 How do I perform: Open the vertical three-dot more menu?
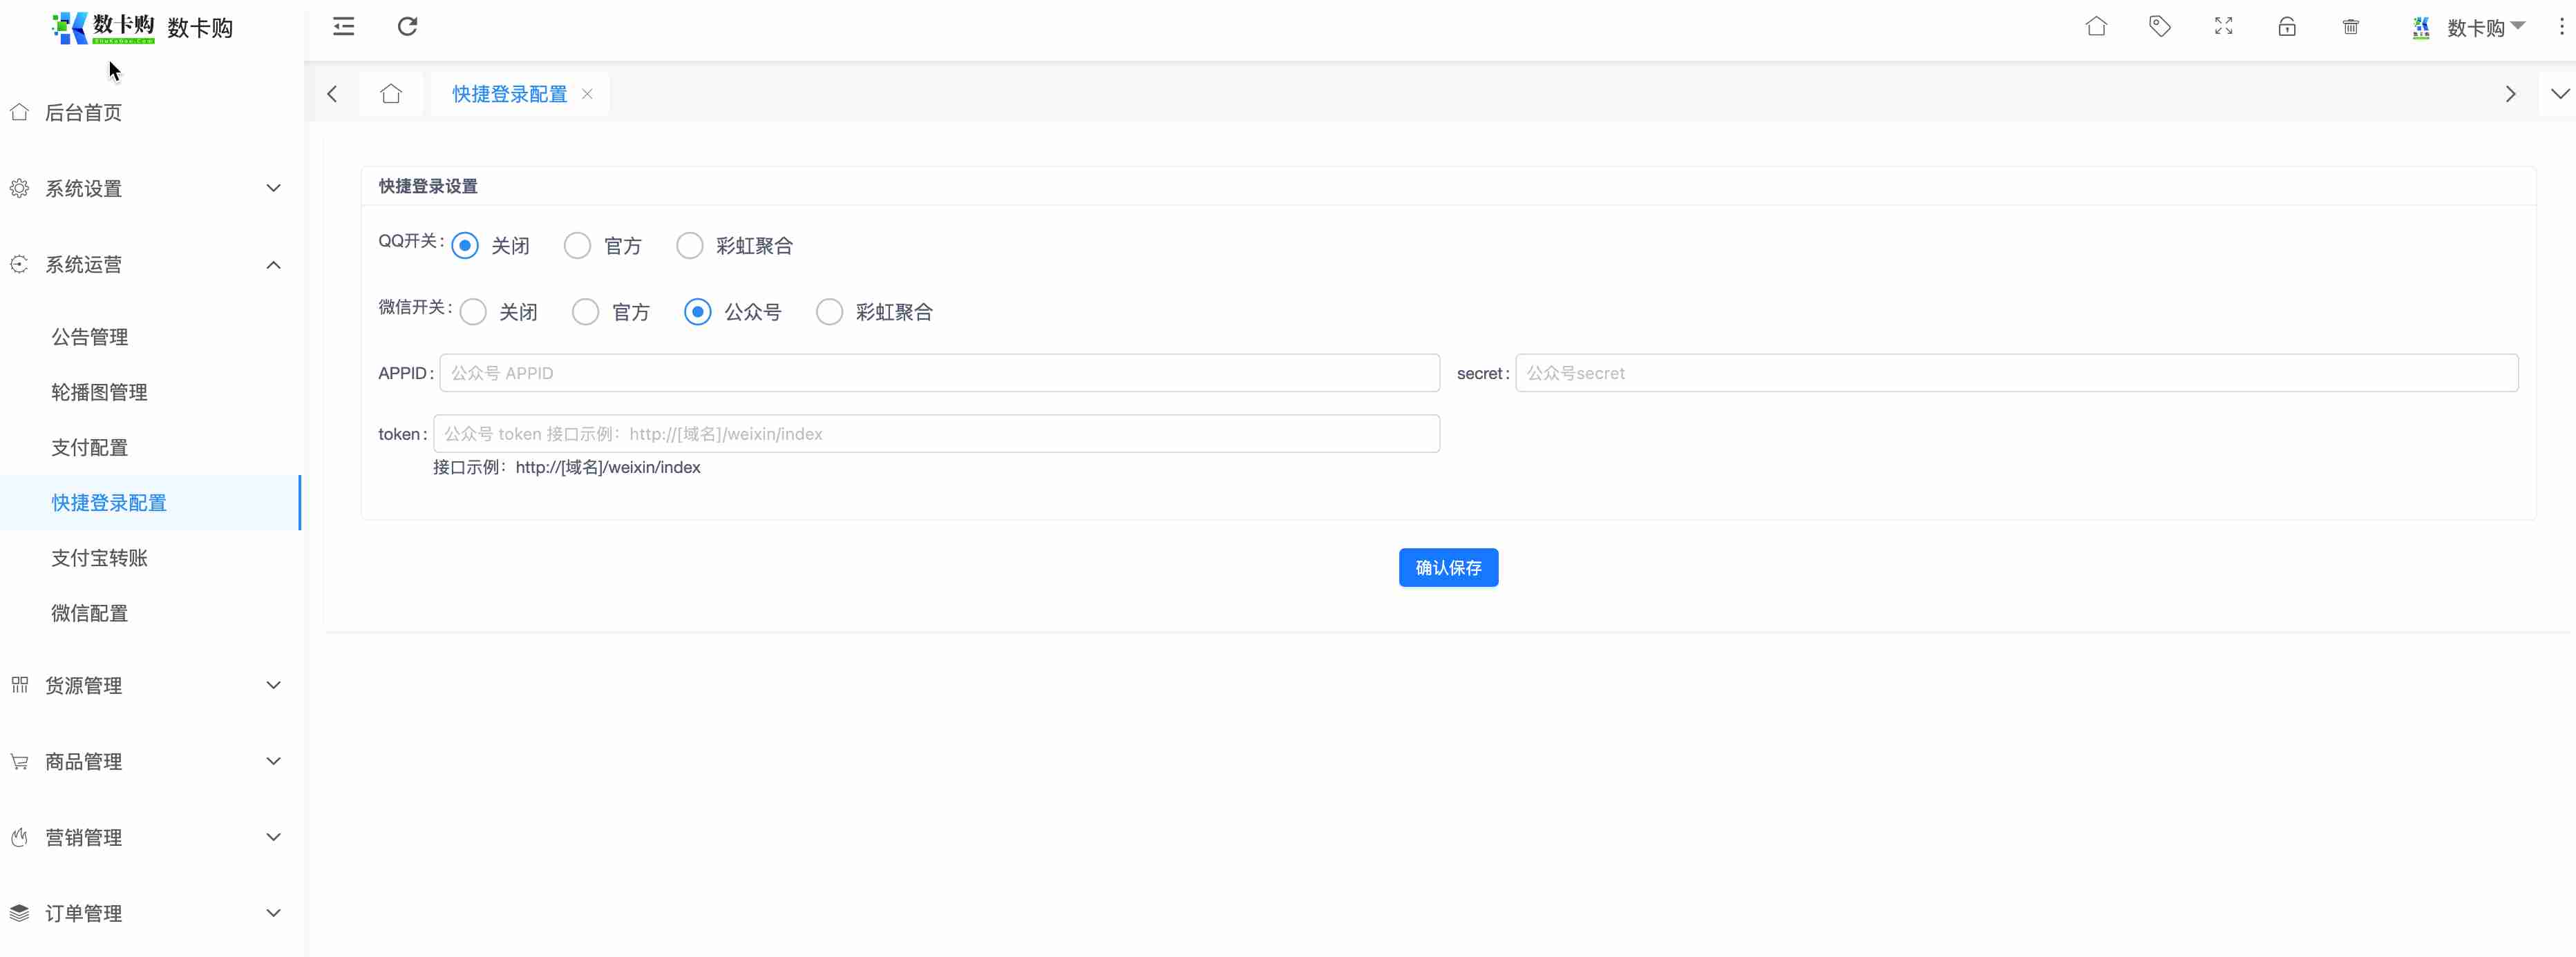(x=2561, y=27)
